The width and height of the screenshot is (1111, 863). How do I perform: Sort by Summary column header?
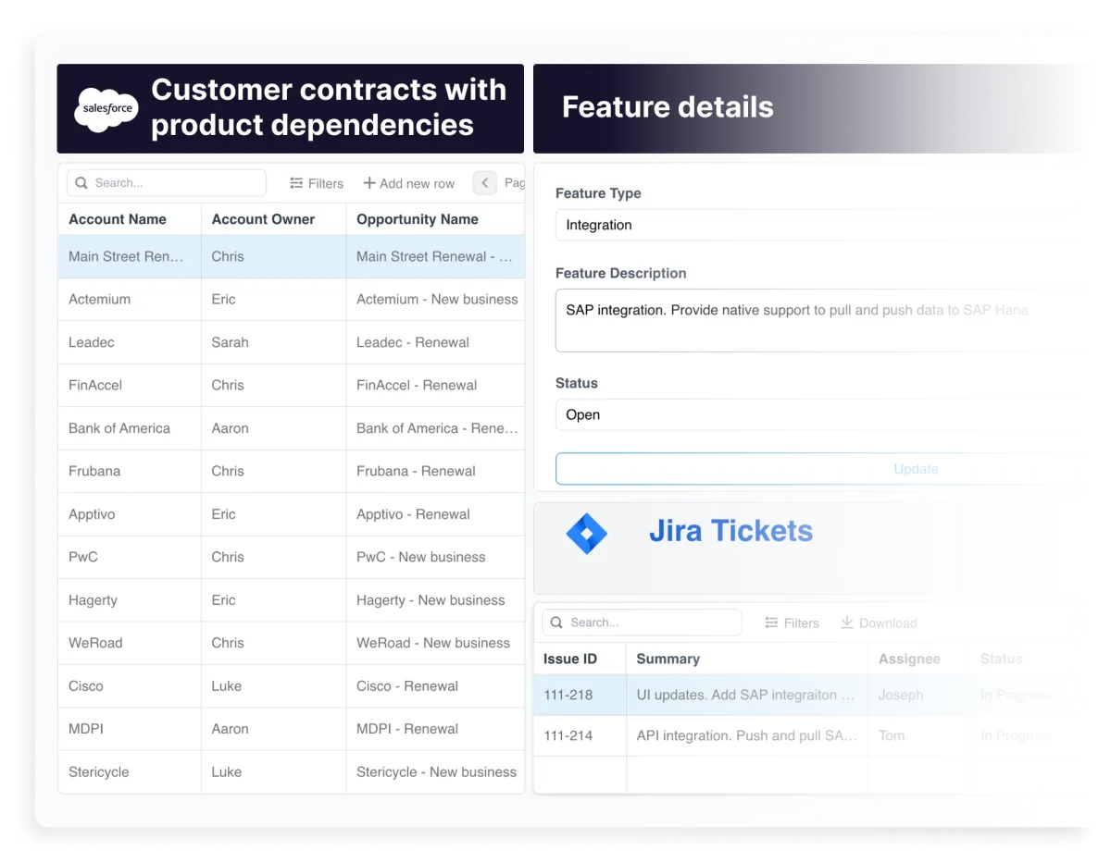pyautogui.click(x=668, y=659)
